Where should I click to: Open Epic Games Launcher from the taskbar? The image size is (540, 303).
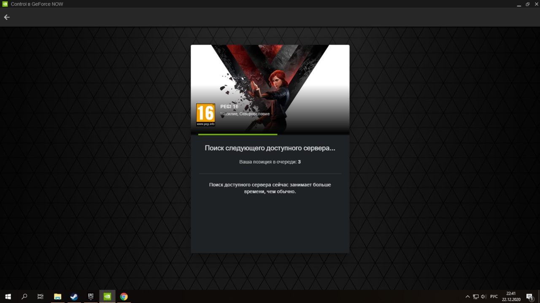90,296
